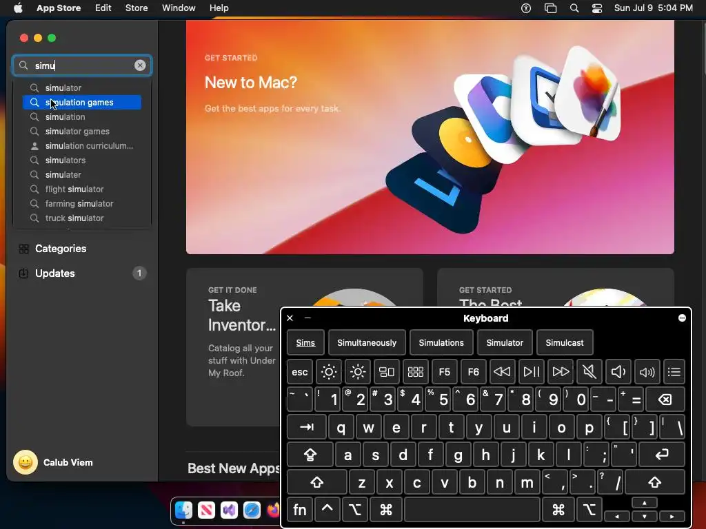Open Control Center in menu bar
This screenshot has width=706, height=529.
pos(597,8)
